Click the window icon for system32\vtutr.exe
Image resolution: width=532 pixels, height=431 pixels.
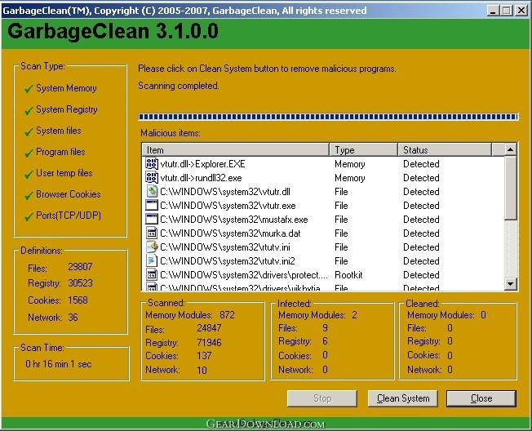point(152,206)
